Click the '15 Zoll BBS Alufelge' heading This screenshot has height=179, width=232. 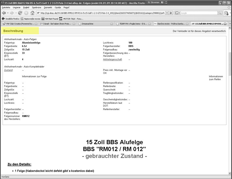coord(115,142)
